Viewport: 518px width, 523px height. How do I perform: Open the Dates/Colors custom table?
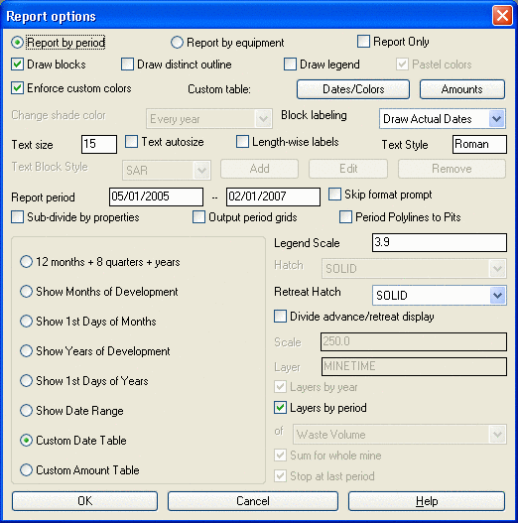pos(353,89)
